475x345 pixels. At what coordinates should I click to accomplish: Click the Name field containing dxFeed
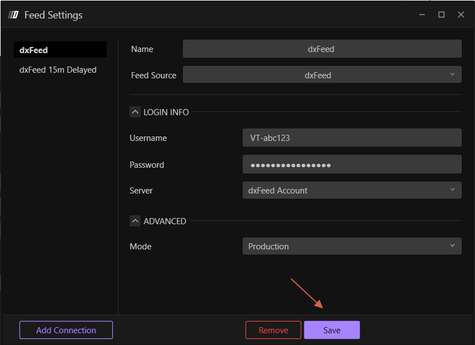(x=321, y=49)
